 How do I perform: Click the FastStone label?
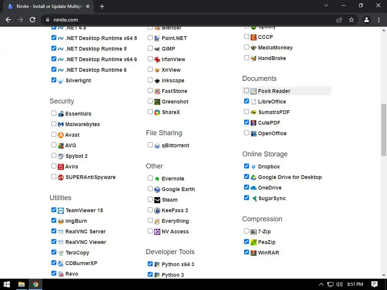pyautogui.click(x=174, y=91)
